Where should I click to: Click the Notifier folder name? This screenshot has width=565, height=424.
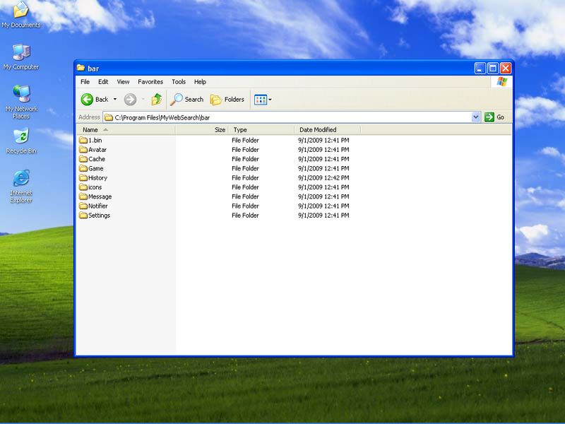tap(98, 206)
